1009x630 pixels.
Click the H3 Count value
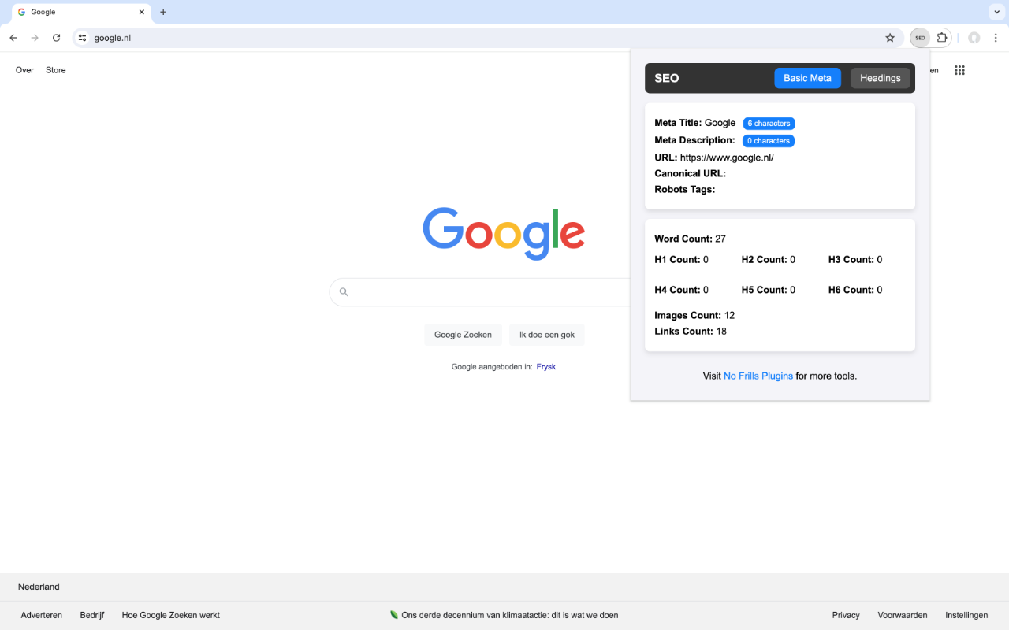879,260
